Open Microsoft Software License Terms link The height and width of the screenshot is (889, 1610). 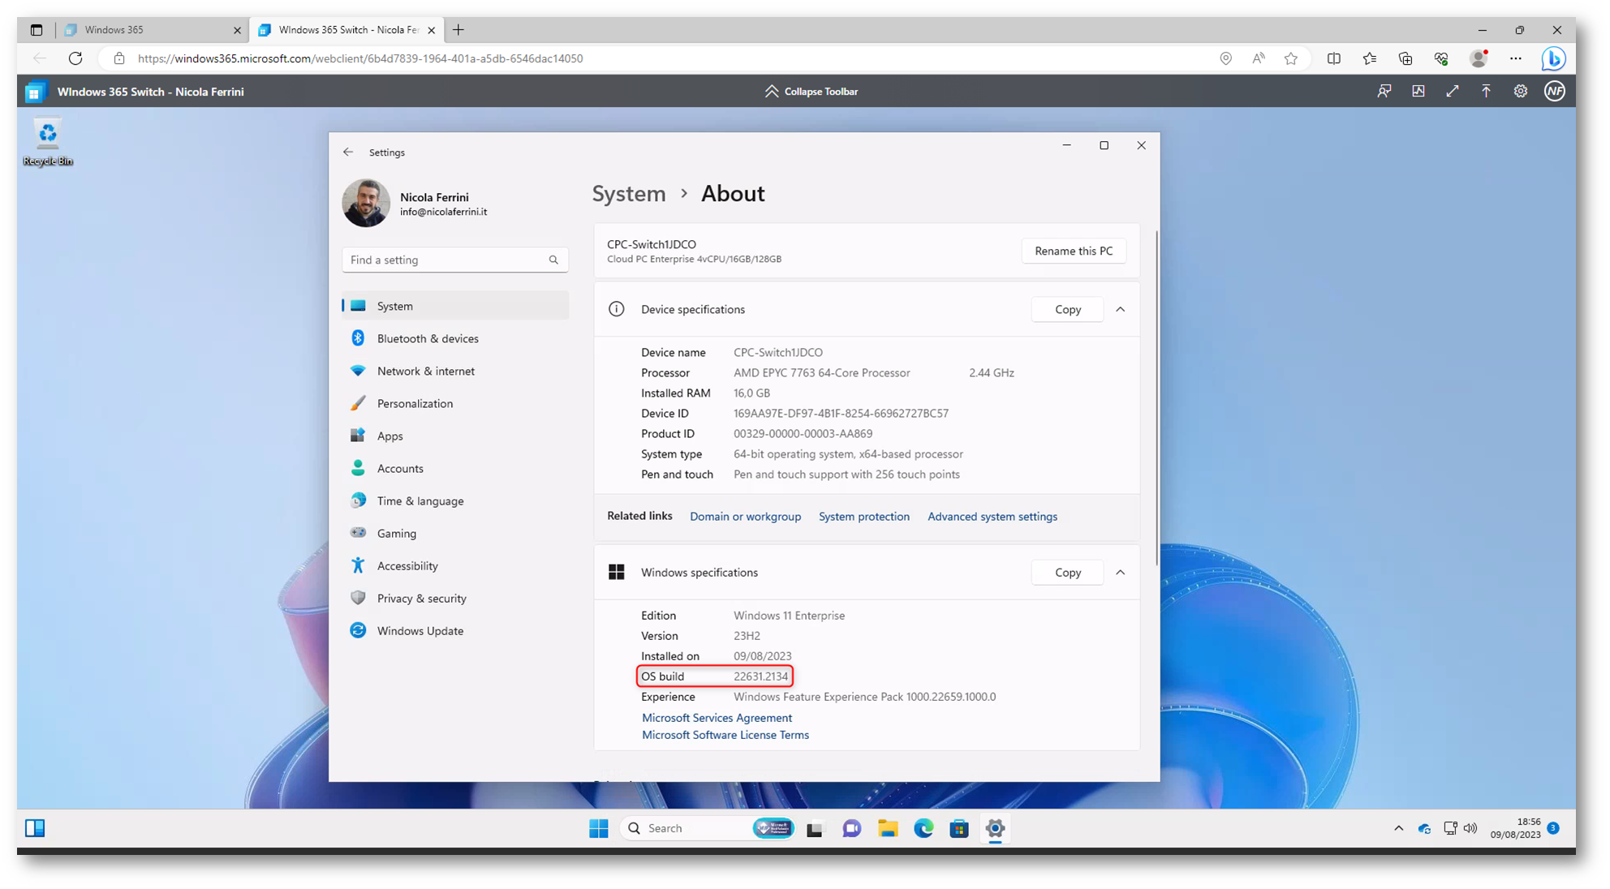[x=725, y=735]
